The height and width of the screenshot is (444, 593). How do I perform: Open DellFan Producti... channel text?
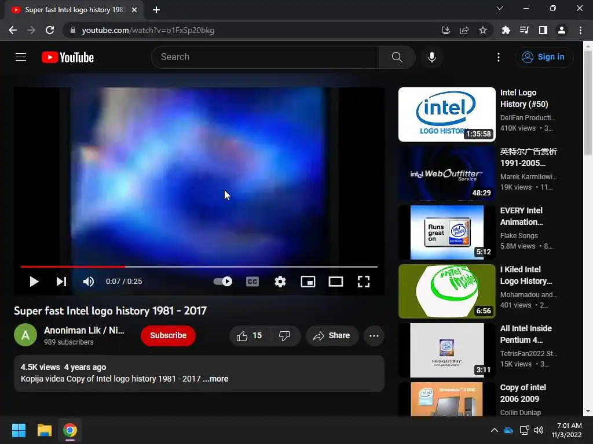(x=528, y=118)
